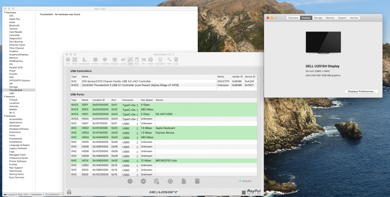Open connector dropdown for SSP1 port

click(x=130, y=105)
